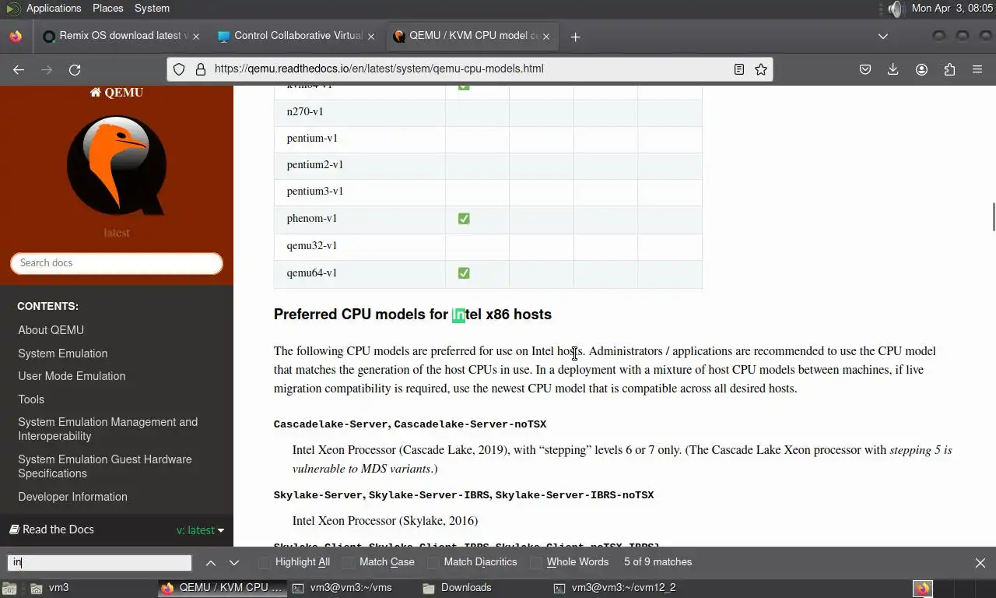Toggle reader view icon in address bar

coord(739,69)
